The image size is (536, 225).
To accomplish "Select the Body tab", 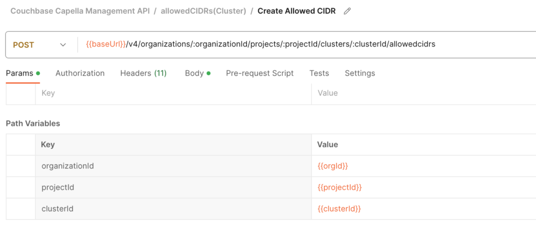I will click(x=197, y=73).
